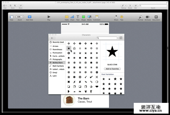
Task: Click the Chart toolbar icon
Action: (72, 17)
